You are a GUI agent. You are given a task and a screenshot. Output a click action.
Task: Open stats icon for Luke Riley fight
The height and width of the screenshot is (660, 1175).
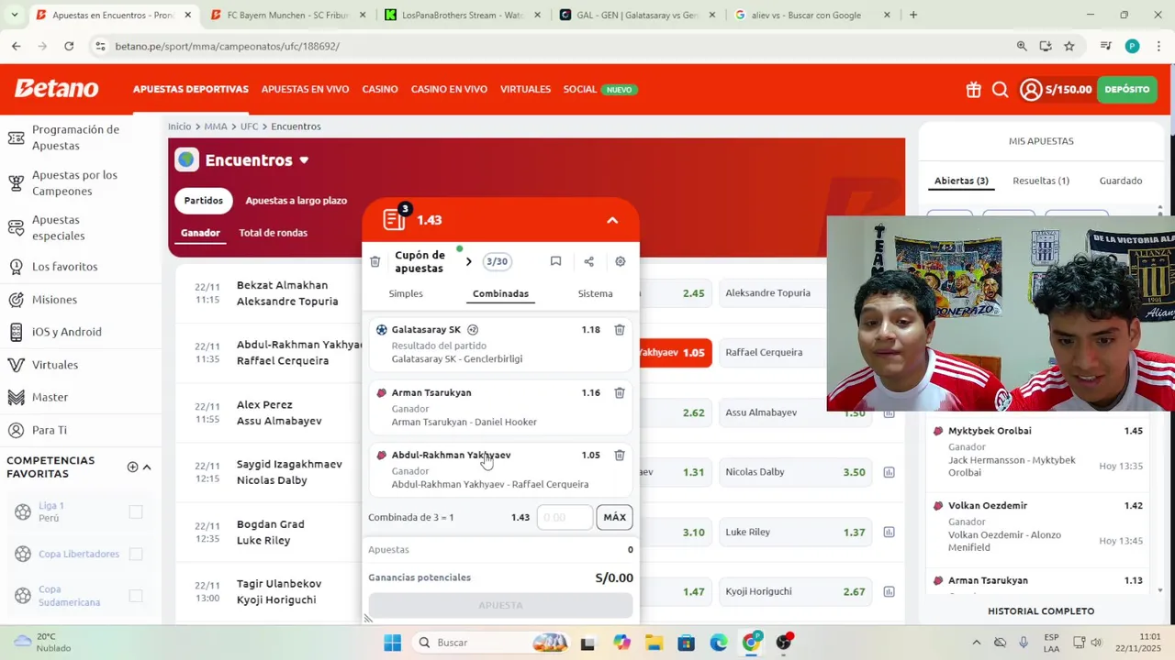[889, 532]
